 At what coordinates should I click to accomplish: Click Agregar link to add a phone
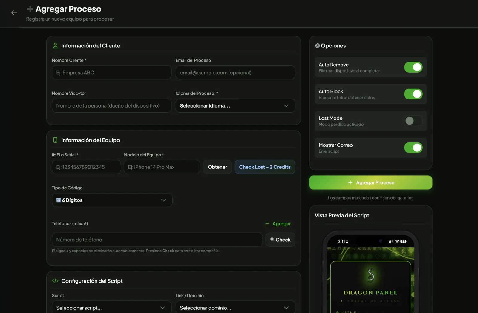[278, 223]
